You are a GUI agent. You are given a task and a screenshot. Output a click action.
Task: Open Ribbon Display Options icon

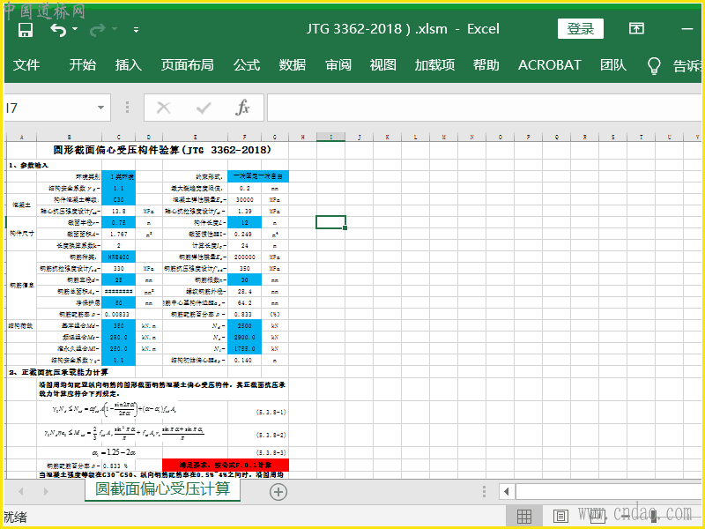tap(636, 29)
